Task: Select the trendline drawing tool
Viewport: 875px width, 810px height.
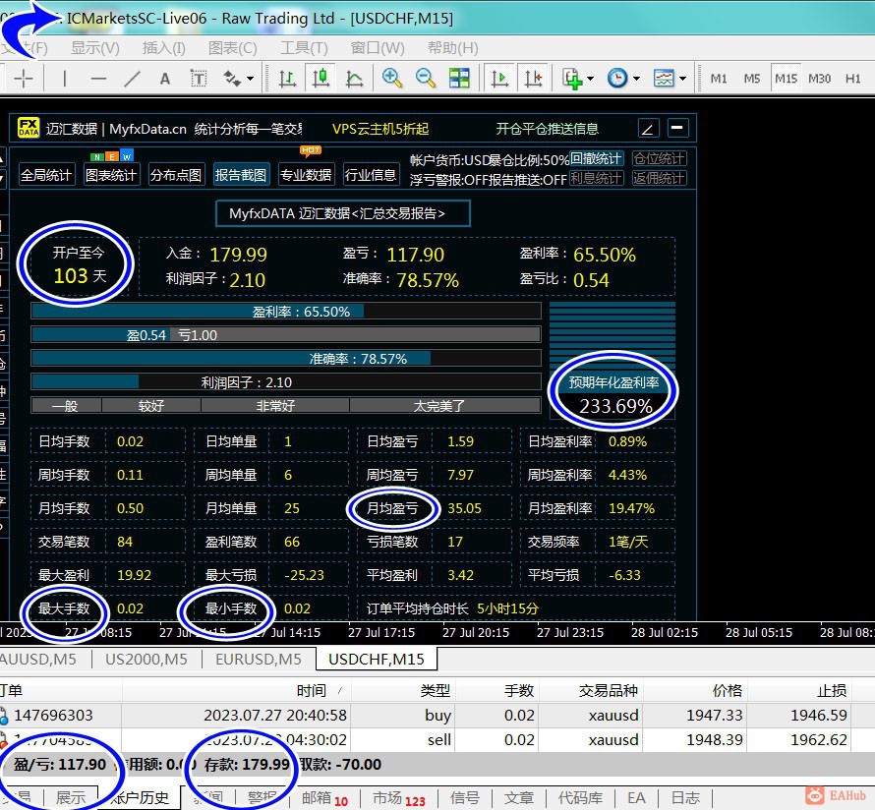Action: (132, 79)
